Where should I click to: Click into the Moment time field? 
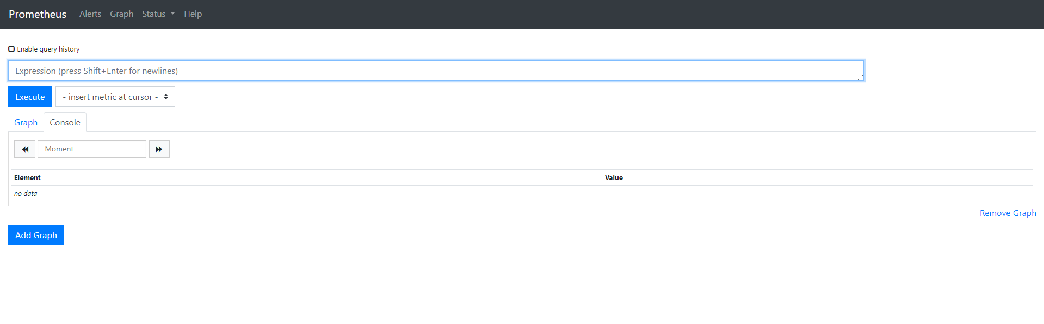pos(92,149)
